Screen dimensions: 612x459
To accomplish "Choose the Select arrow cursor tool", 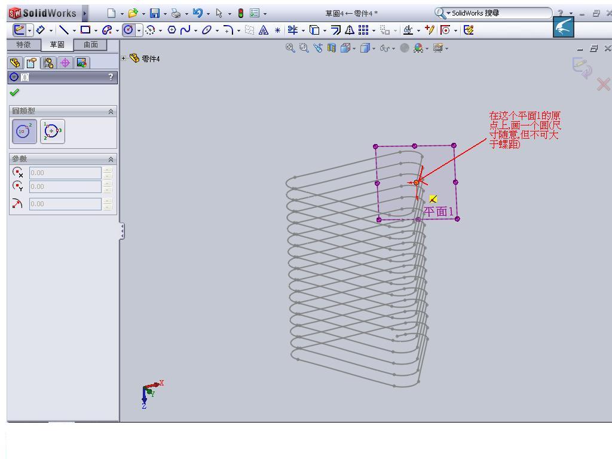I will coord(219,13).
